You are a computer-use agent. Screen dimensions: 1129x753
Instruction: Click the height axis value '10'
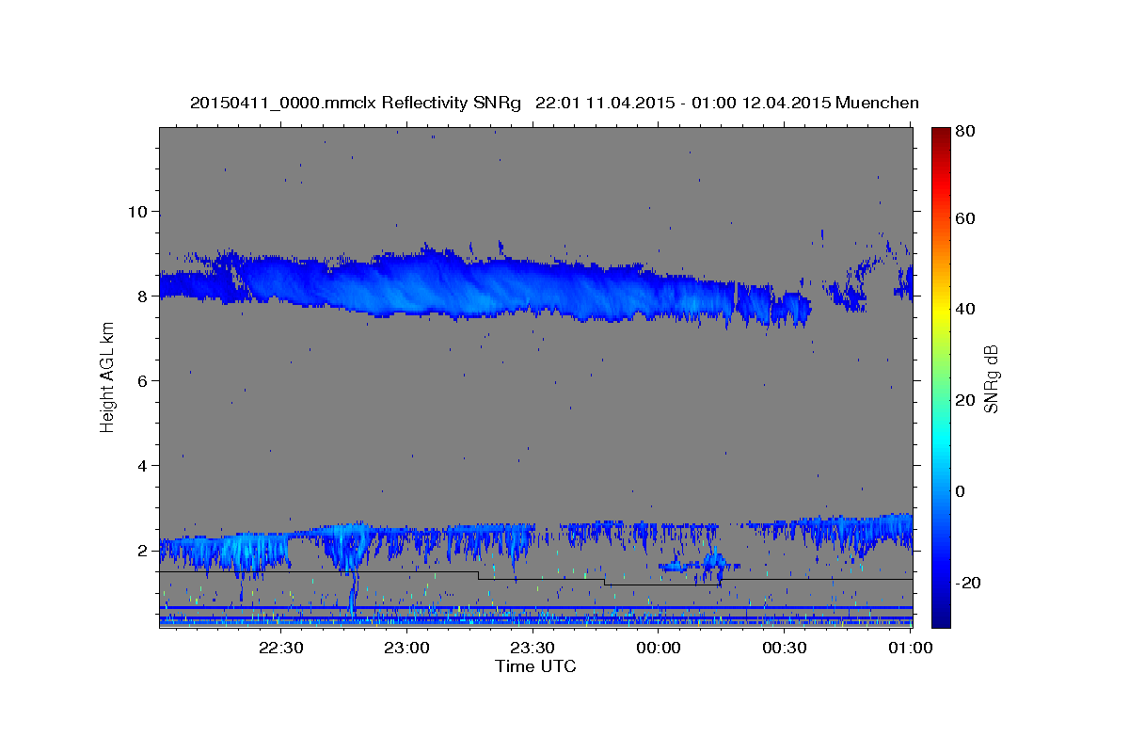click(x=139, y=211)
